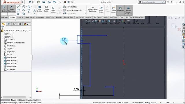Open the Linear Sketch Pattern dropdown arrow
185x104 pixels.
pos(86,10)
